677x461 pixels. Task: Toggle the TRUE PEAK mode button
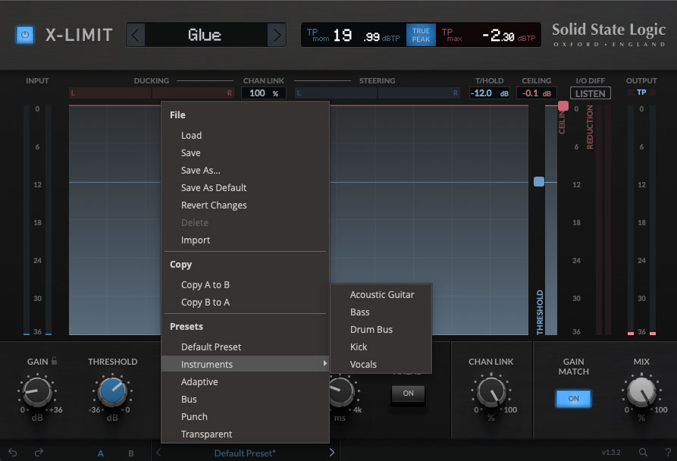click(421, 35)
